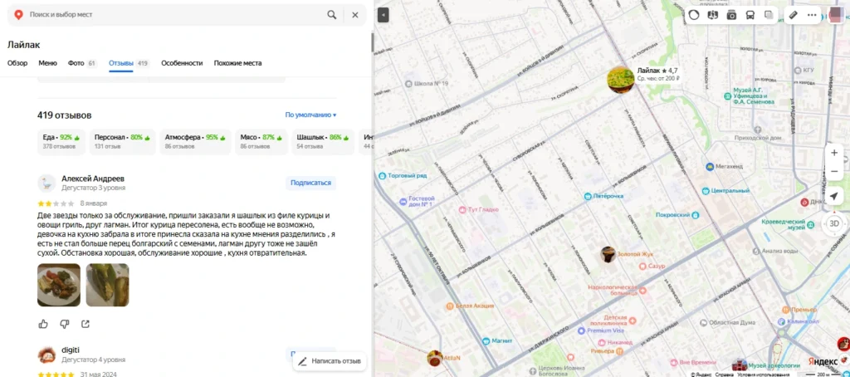The height and width of the screenshot is (377, 850).
Task: Open map layers selector icon
Action: click(x=769, y=15)
